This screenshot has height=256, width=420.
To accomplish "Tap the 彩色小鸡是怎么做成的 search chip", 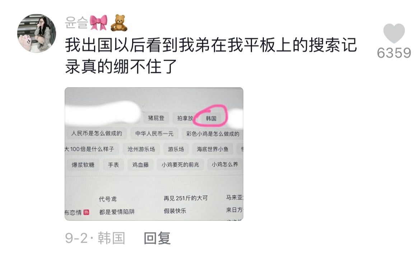I will tap(213, 134).
